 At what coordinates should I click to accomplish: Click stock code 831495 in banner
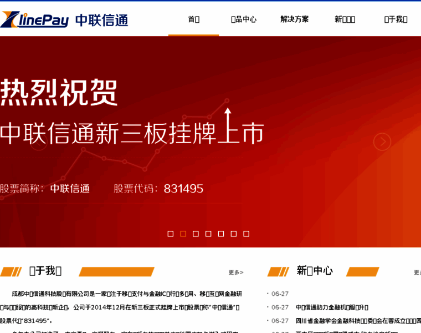click(x=183, y=189)
